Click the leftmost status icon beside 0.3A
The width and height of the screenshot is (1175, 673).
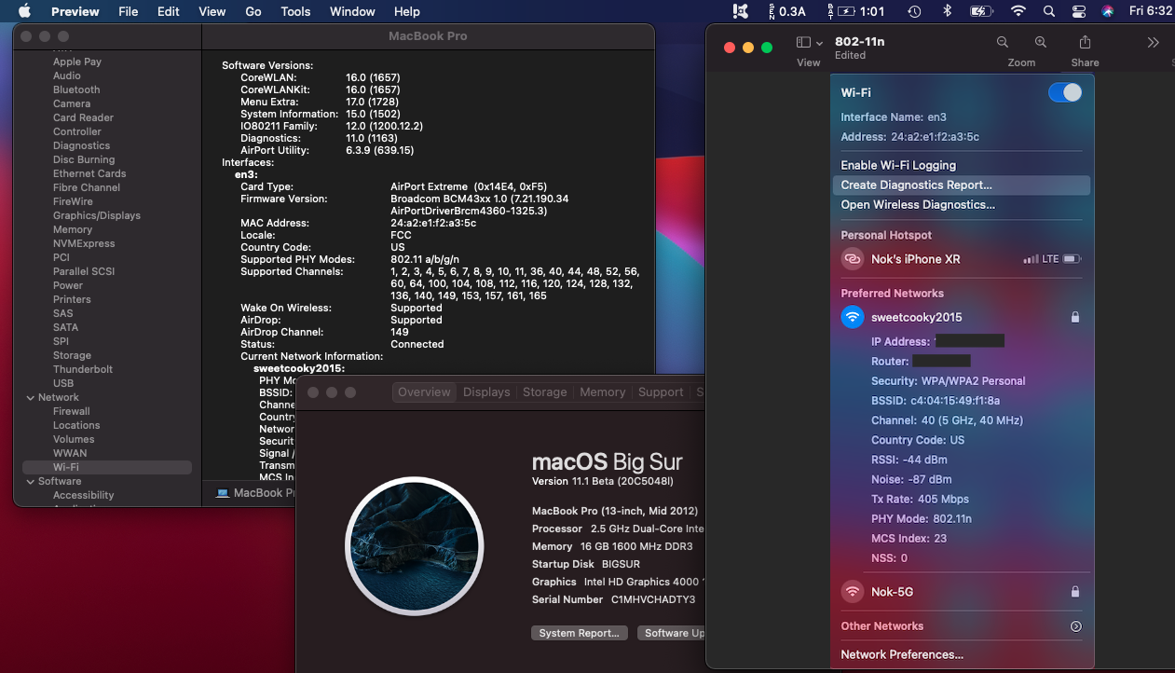click(741, 11)
